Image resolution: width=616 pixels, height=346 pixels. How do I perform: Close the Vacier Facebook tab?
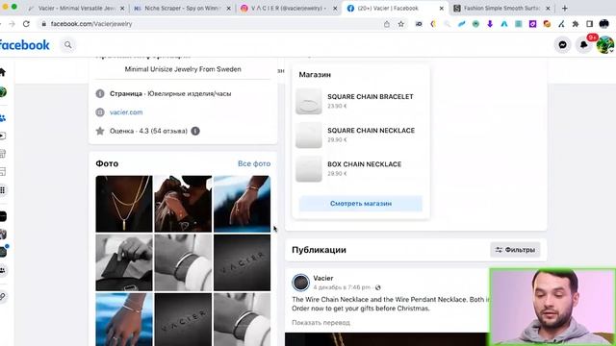tap(441, 9)
